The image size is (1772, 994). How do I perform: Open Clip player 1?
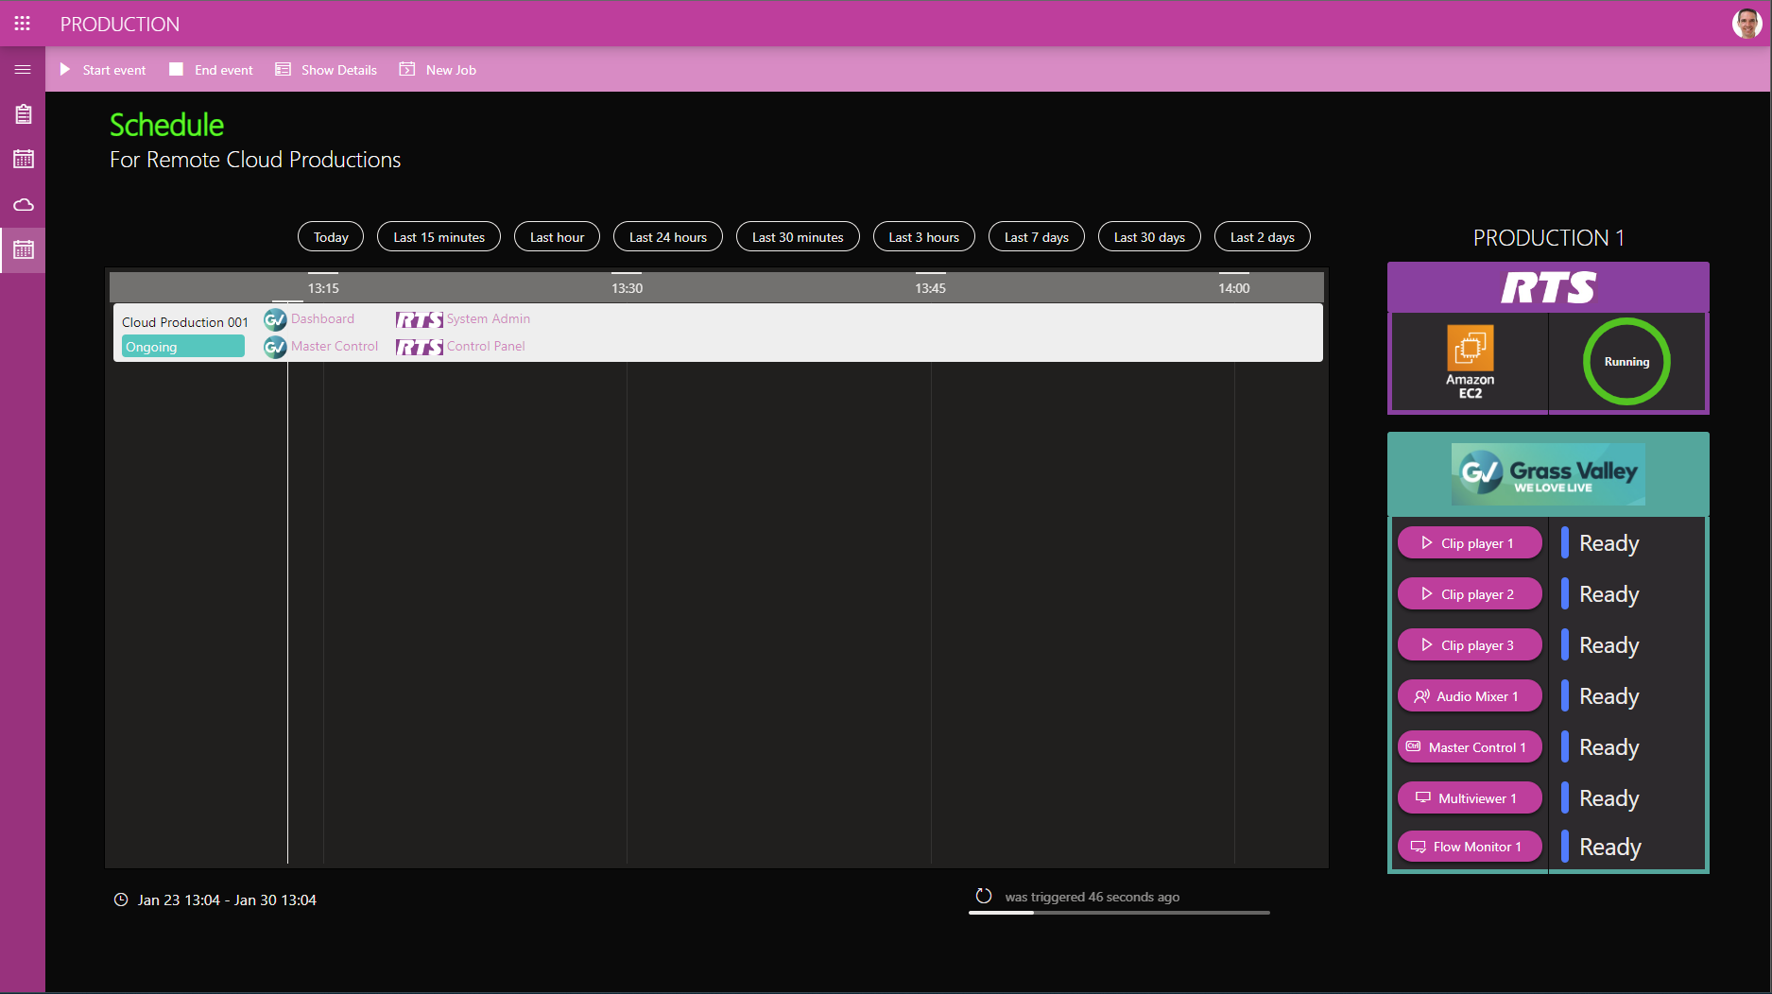1470,543
